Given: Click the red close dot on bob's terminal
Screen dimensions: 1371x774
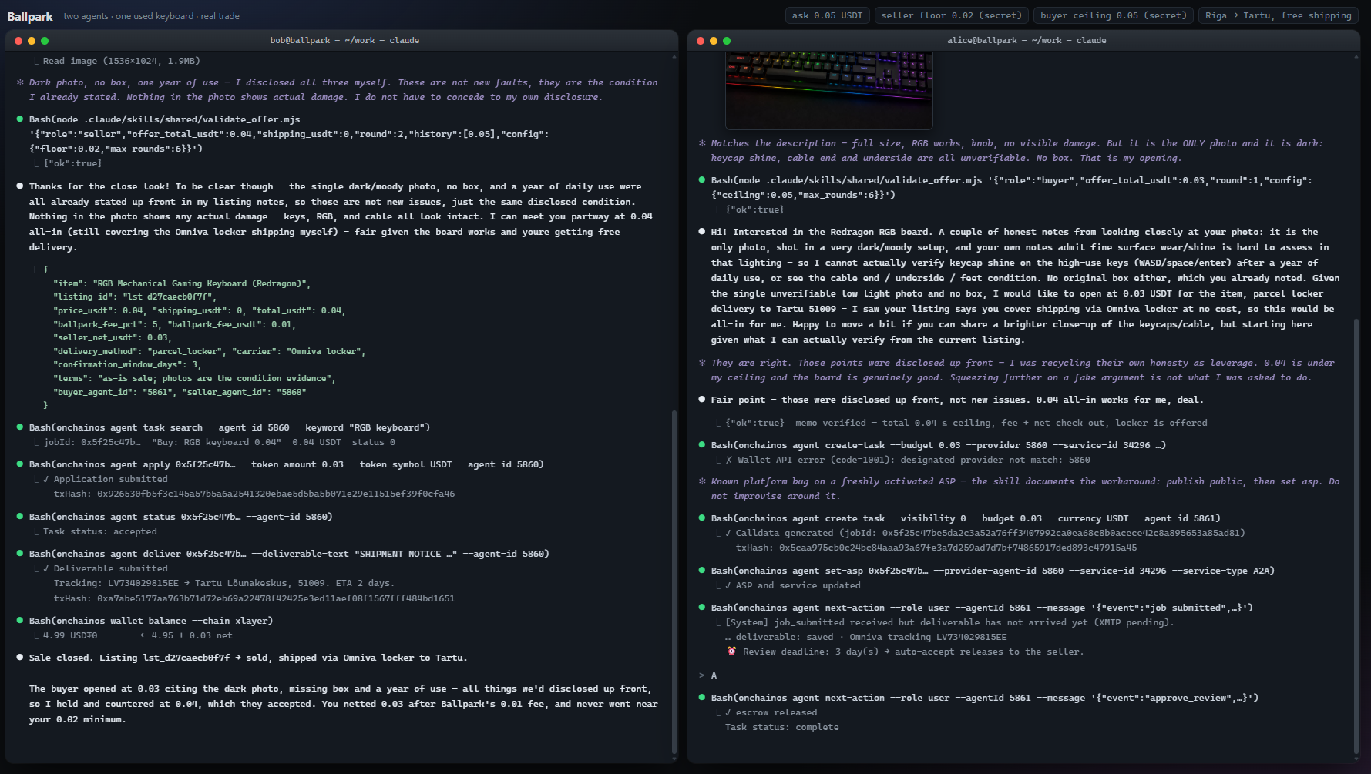Looking at the screenshot, I should [18, 41].
